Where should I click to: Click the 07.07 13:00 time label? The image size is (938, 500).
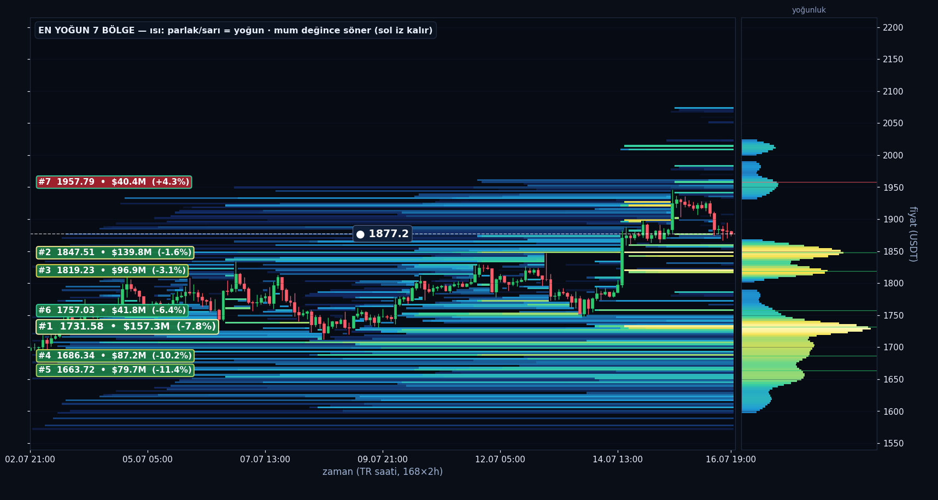tap(265, 460)
